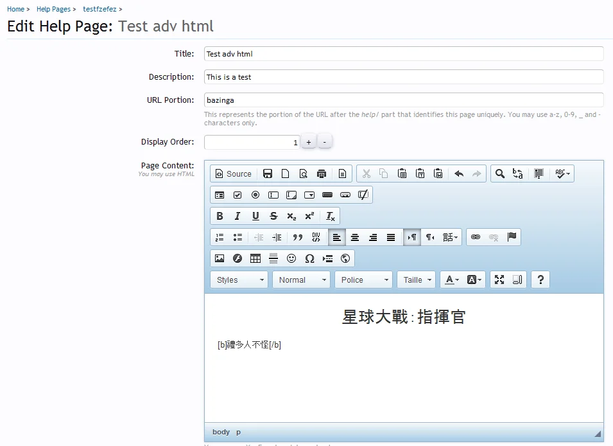Open the Taille font size dropdown
613x446 pixels.
(x=416, y=280)
